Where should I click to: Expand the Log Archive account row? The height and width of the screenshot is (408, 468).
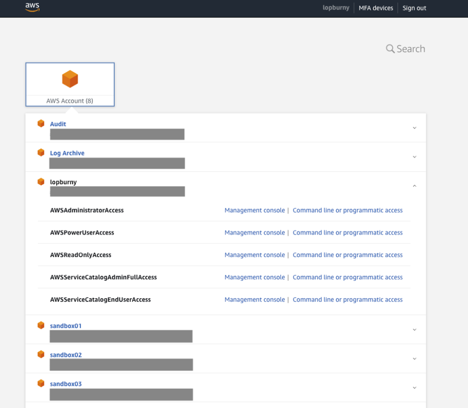(x=414, y=157)
